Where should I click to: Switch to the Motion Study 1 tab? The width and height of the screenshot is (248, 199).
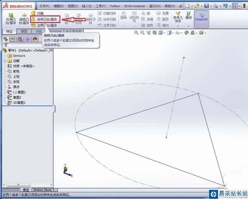click(44, 190)
